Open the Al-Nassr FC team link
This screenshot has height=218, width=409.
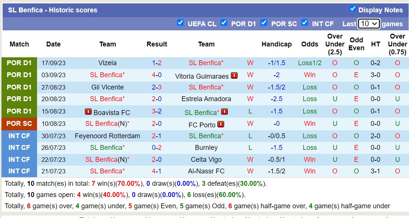pyautogui.click(x=206, y=171)
